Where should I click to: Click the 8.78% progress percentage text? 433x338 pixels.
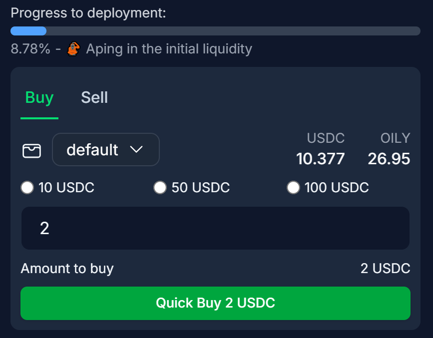click(x=30, y=49)
